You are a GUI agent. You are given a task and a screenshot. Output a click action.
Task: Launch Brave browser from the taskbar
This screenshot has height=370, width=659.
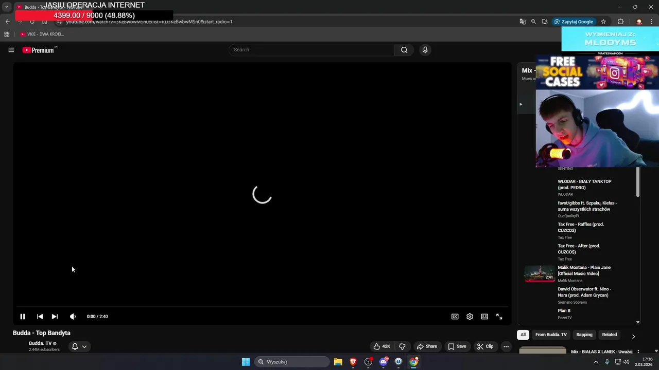[353, 362]
